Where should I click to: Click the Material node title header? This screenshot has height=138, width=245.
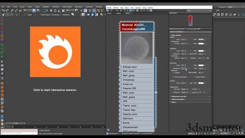click(137, 27)
